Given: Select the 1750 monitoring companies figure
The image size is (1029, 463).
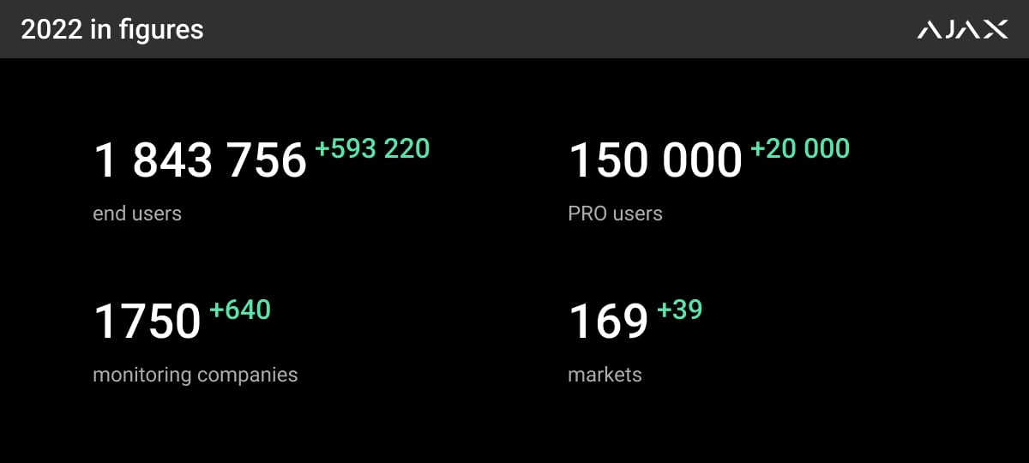Looking at the screenshot, I should coord(147,322).
